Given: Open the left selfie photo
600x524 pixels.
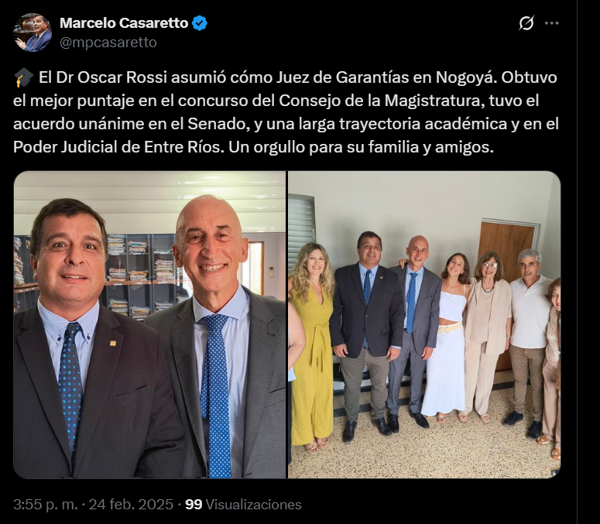Looking at the screenshot, I should (x=149, y=325).
